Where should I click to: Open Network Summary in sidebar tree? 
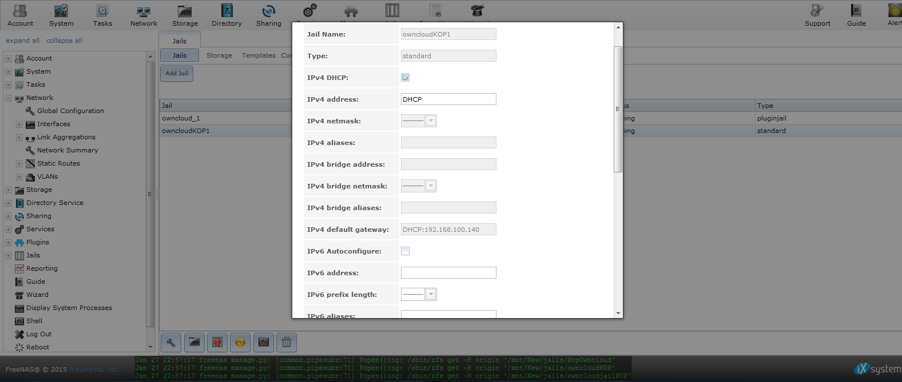tap(67, 150)
